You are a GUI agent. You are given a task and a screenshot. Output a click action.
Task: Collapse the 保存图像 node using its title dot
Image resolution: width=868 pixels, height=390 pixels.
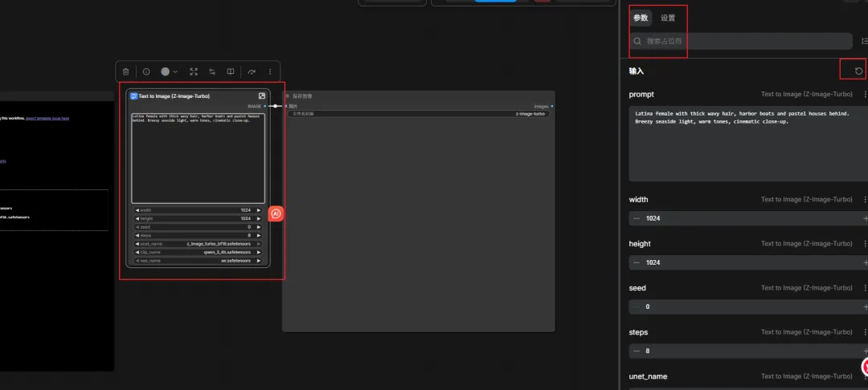pyautogui.click(x=287, y=96)
